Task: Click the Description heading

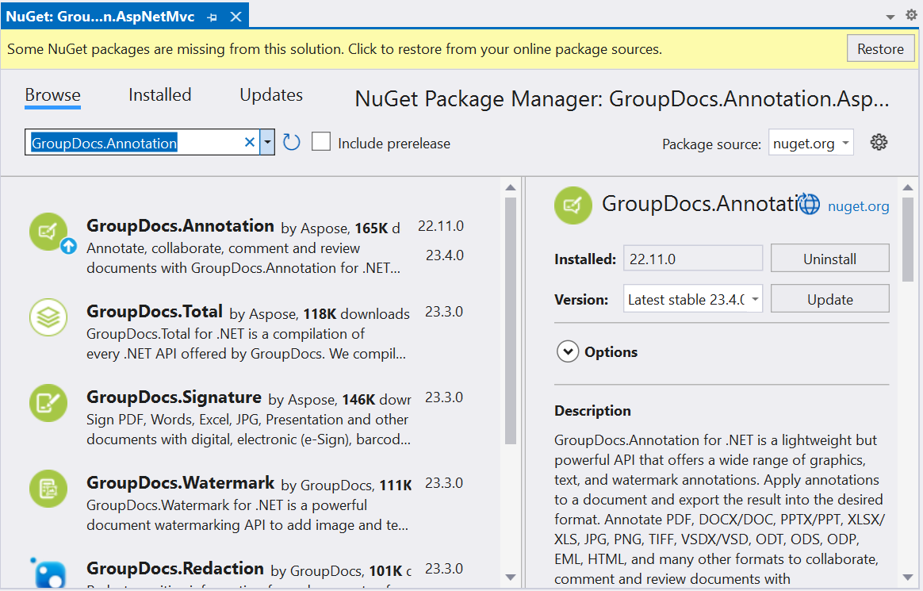Action: click(592, 411)
